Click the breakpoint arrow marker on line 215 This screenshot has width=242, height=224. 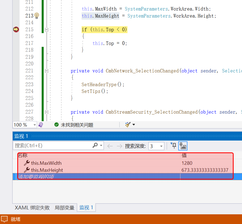pos(16,30)
